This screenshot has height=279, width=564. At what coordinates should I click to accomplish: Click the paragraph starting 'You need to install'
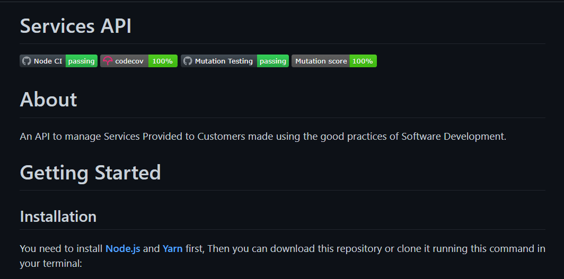pyautogui.click(x=283, y=256)
